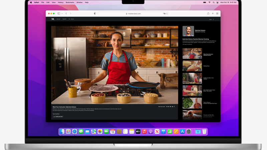Open Music from the Dock
This screenshot has width=267, height=150.
[x=144, y=131]
